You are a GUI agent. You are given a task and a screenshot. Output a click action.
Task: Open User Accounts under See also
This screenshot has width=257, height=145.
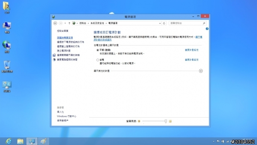(x=63, y=120)
